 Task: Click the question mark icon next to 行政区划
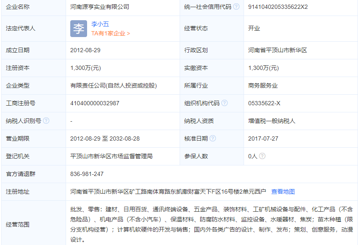point(213,51)
